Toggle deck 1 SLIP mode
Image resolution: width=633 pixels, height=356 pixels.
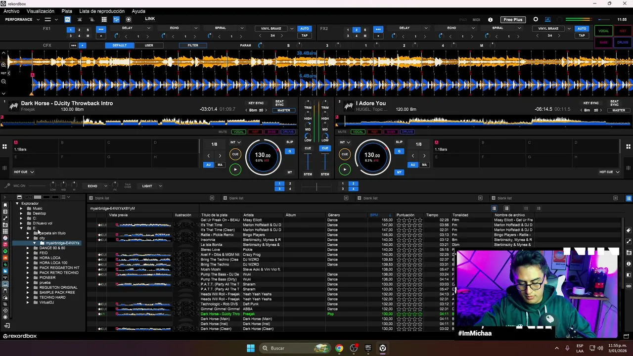(x=290, y=142)
